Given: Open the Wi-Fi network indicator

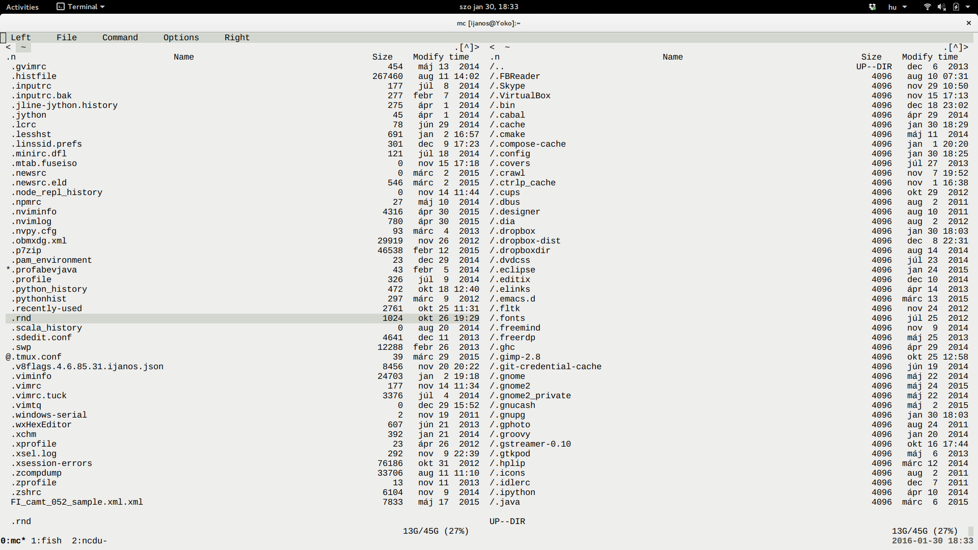Looking at the screenshot, I should (927, 7).
